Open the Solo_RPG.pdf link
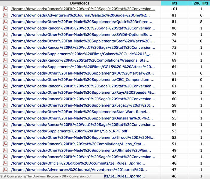 (x=69, y=131)
